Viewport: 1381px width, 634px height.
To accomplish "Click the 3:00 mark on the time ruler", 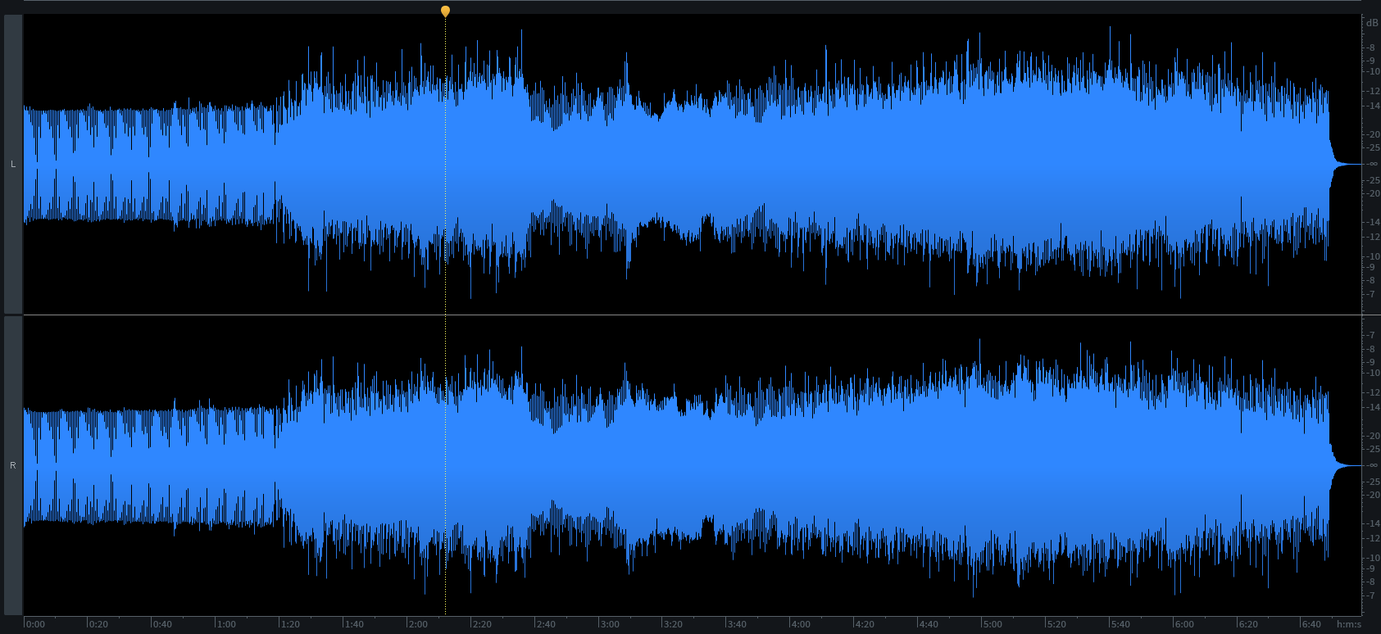I will 610,624.
